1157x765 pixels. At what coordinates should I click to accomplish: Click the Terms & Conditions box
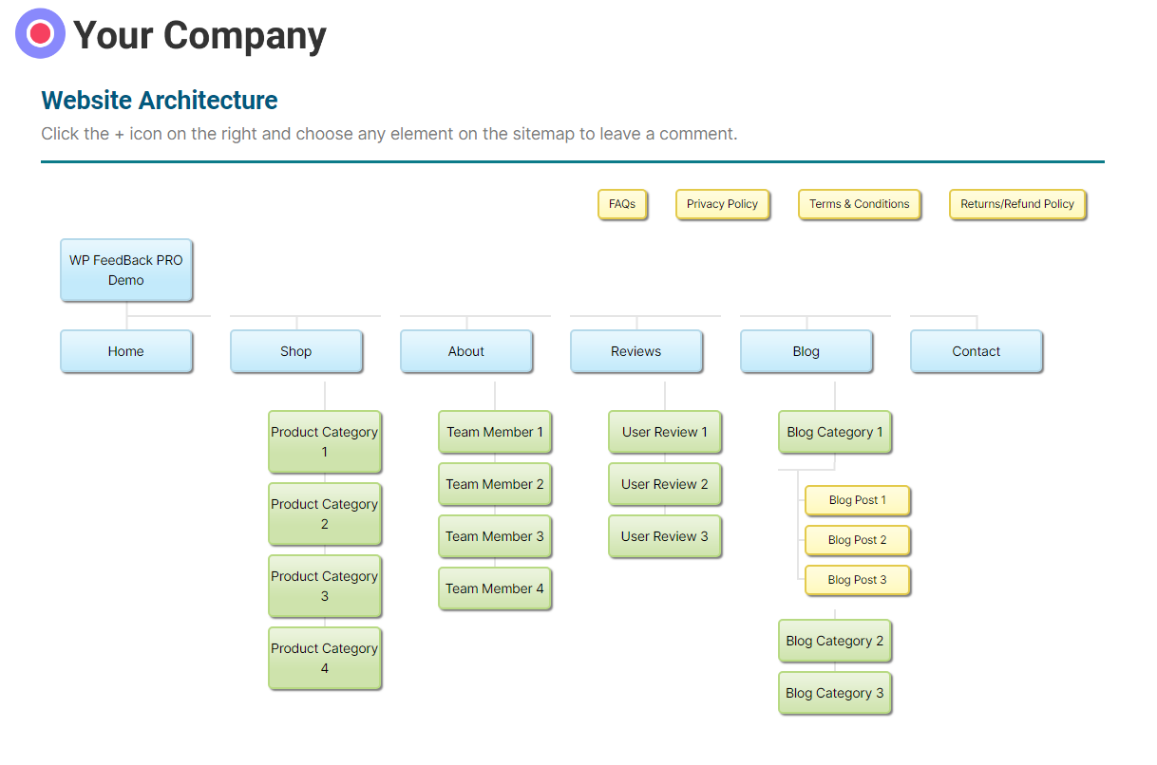coord(860,204)
